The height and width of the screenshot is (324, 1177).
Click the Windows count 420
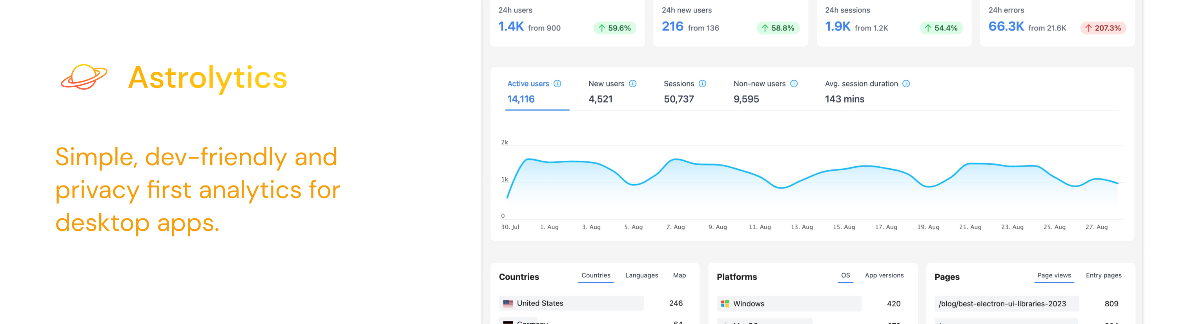tap(894, 304)
